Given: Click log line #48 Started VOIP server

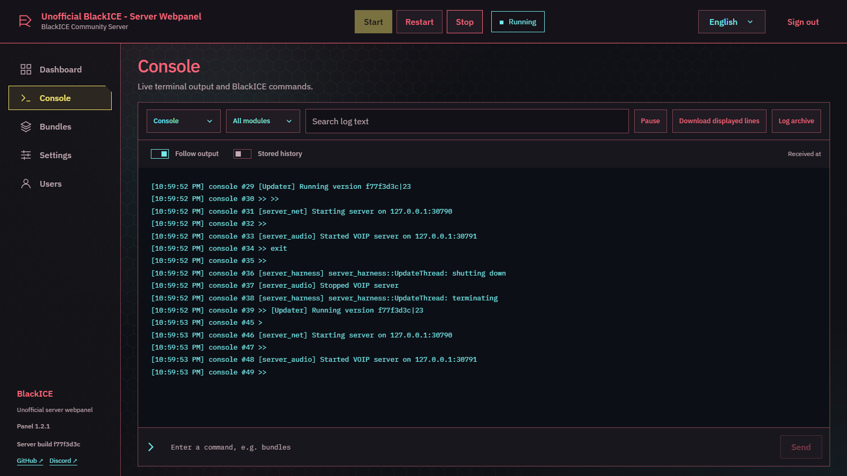Looking at the screenshot, I should tap(314, 359).
